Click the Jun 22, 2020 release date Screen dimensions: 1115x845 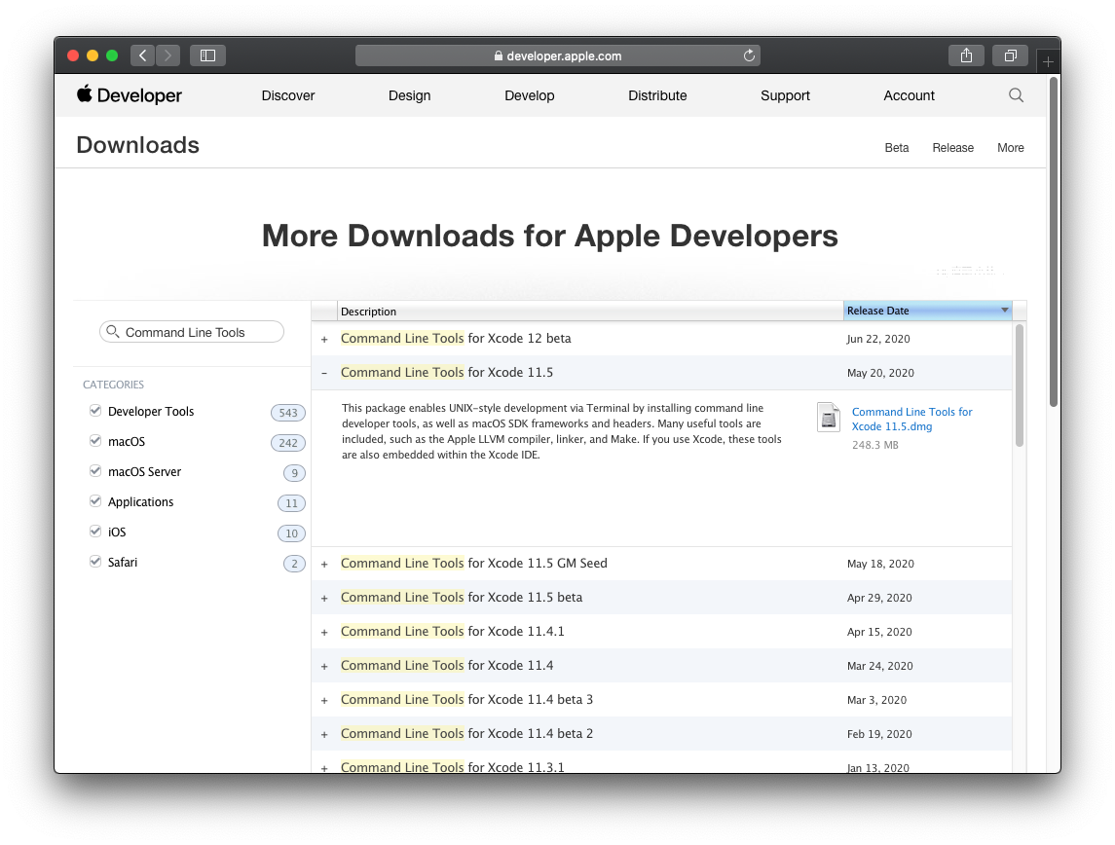pos(878,339)
